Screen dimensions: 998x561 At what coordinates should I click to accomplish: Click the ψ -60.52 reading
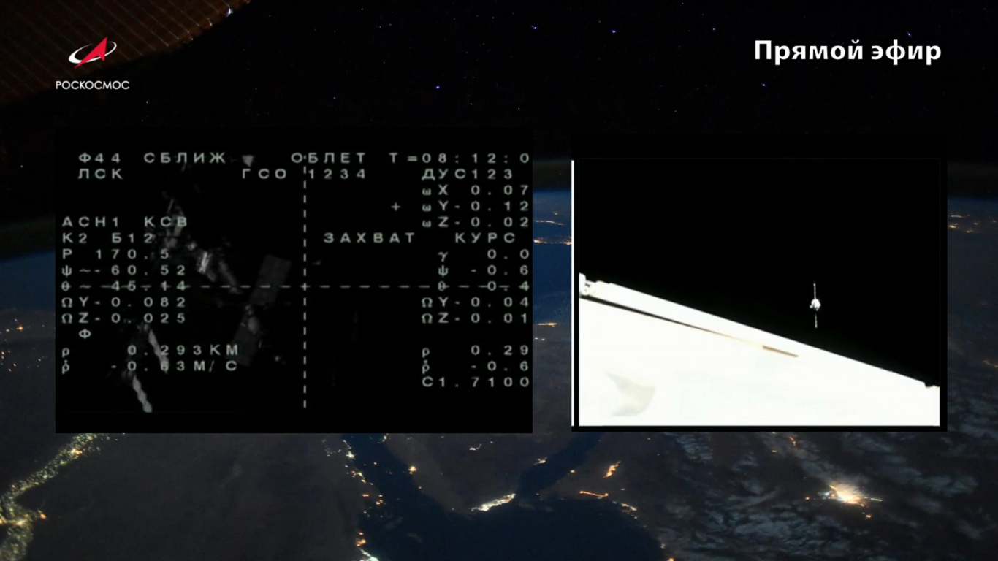click(124, 270)
